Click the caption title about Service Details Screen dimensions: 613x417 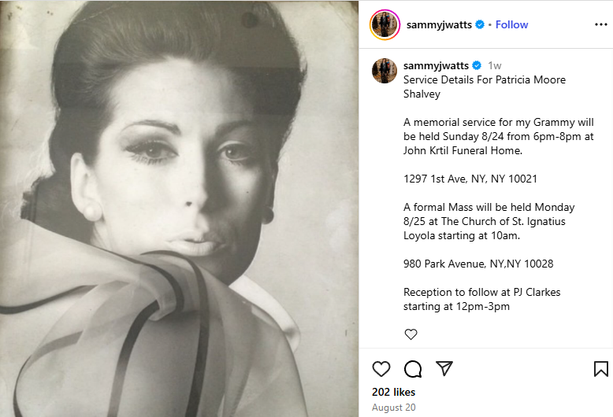pyautogui.click(x=485, y=87)
